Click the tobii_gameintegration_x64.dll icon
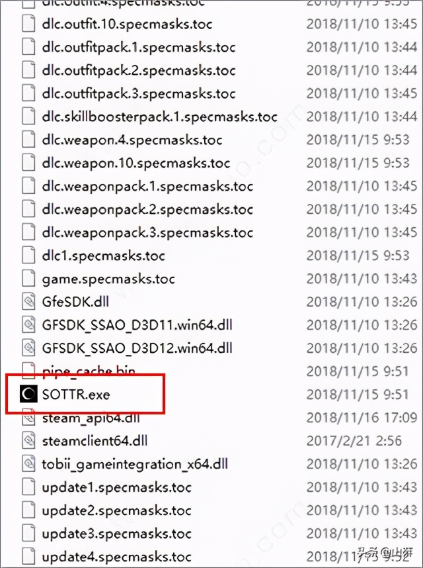Screen dimensions: 423x568 (x=28, y=463)
